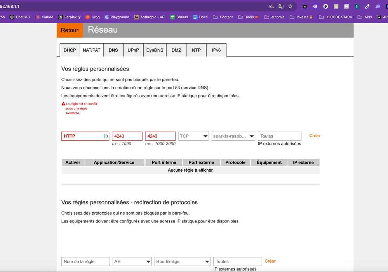Switch to the DMZ tab
The width and height of the screenshot is (388, 272).
pyautogui.click(x=176, y=50)
